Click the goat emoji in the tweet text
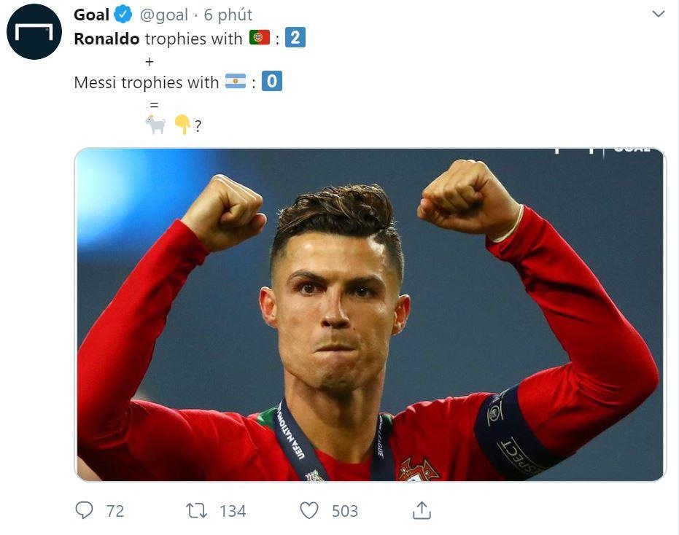Screen dimensions: 679x535 pyautogui.click(x=156, y=125)
